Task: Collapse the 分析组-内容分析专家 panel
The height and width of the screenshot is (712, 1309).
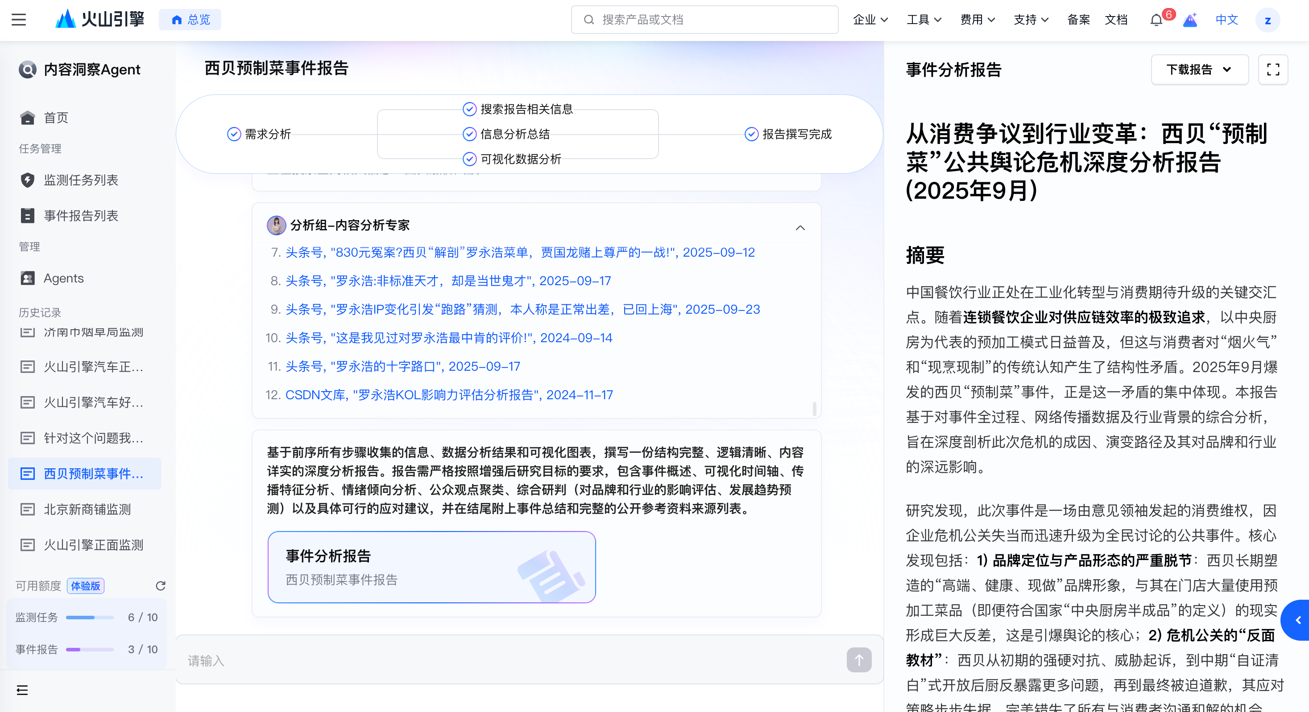Action: [x=800, y=228]
